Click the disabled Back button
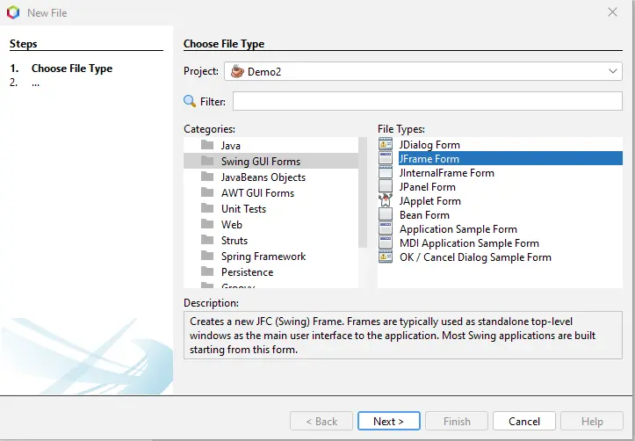635x441 pixels. 321,421
